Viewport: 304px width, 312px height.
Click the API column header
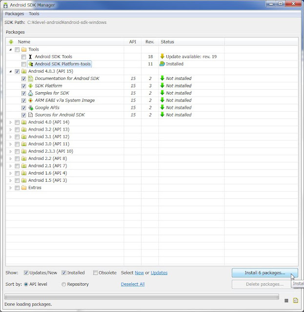point(132,42)
